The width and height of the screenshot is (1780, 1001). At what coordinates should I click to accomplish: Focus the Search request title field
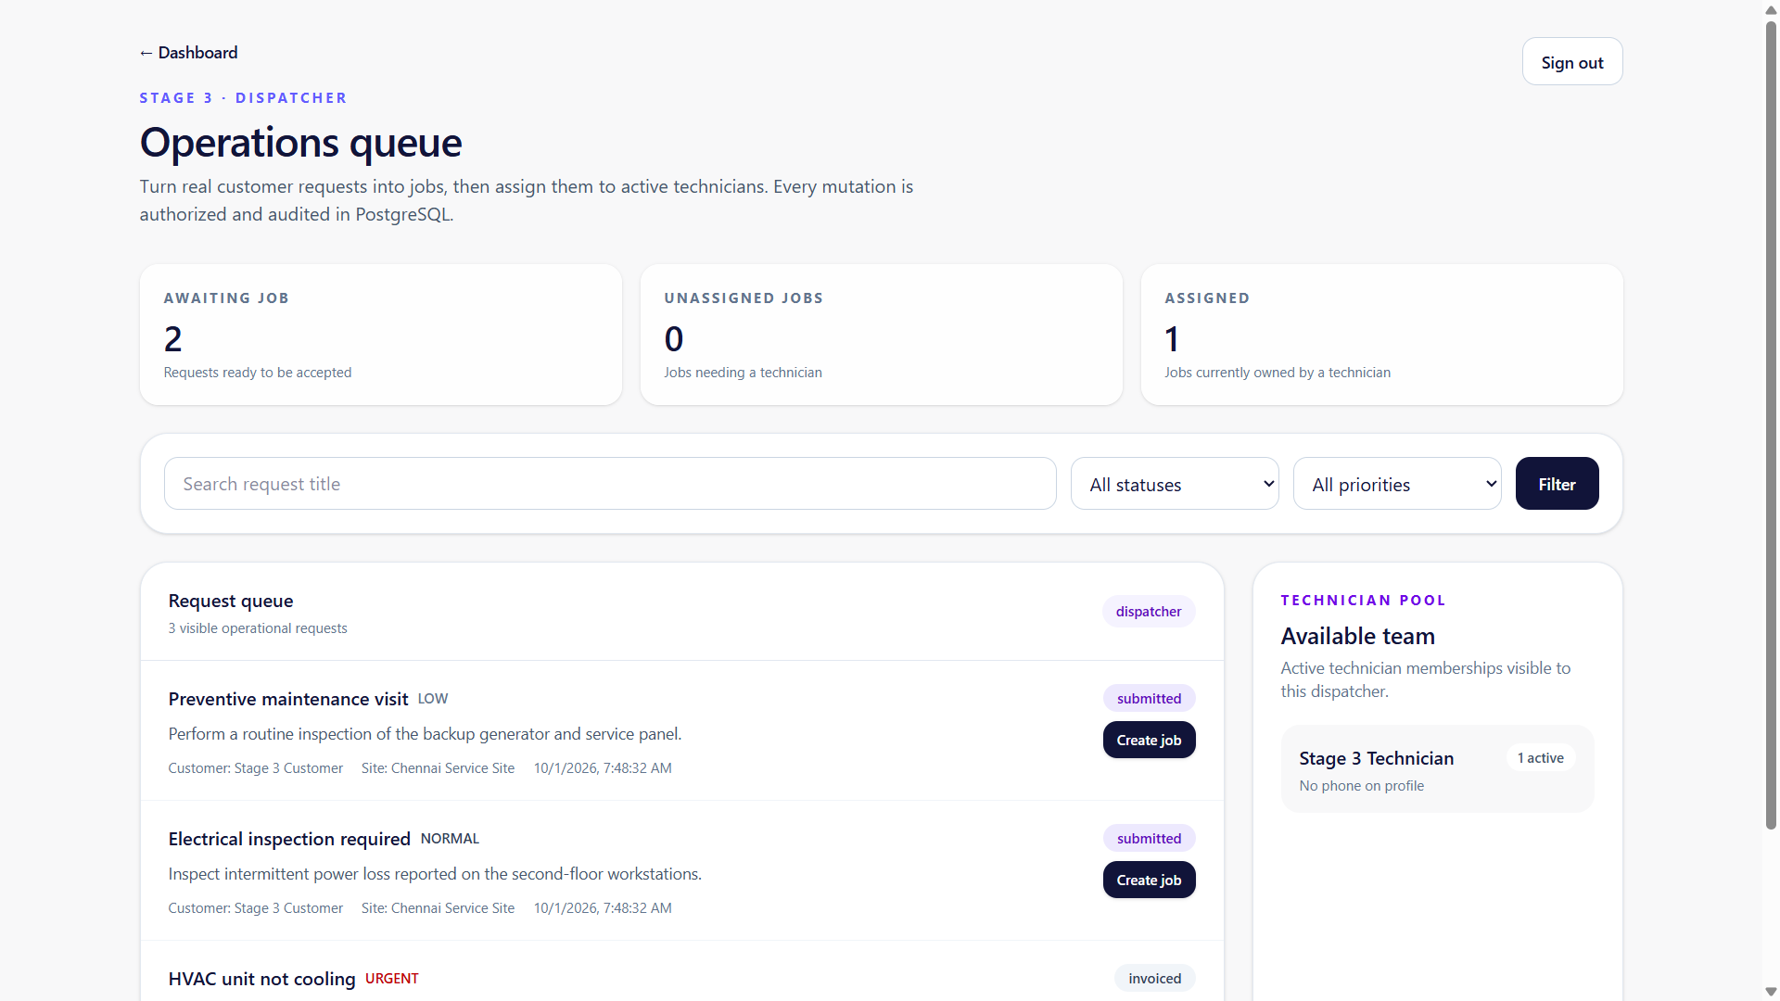tap(610, 484)
